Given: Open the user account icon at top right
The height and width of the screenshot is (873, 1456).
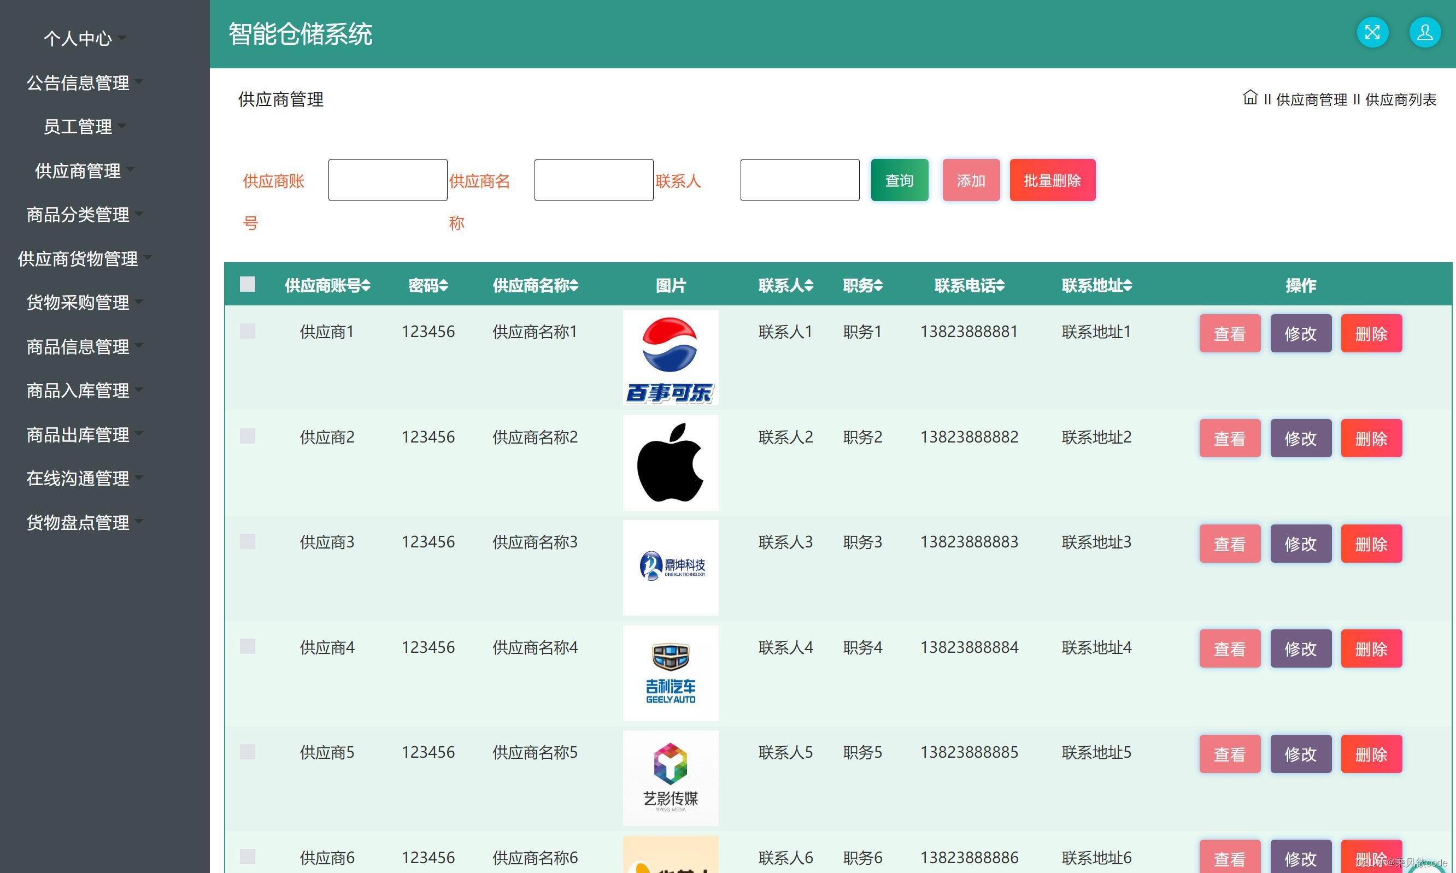Looking at the screenshot, I should (1425, 32).
